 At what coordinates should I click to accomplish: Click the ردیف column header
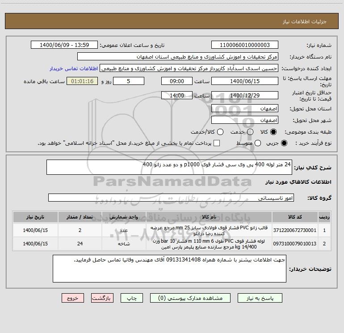[x=324, y=217]
